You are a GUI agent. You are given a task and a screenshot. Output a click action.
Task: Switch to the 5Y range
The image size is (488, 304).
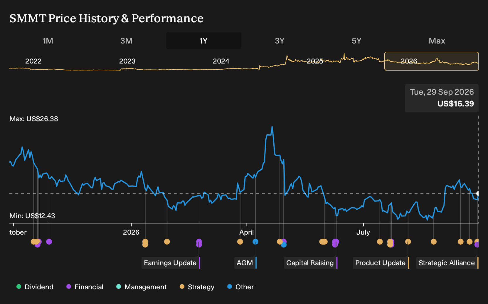tap(356, 41)
